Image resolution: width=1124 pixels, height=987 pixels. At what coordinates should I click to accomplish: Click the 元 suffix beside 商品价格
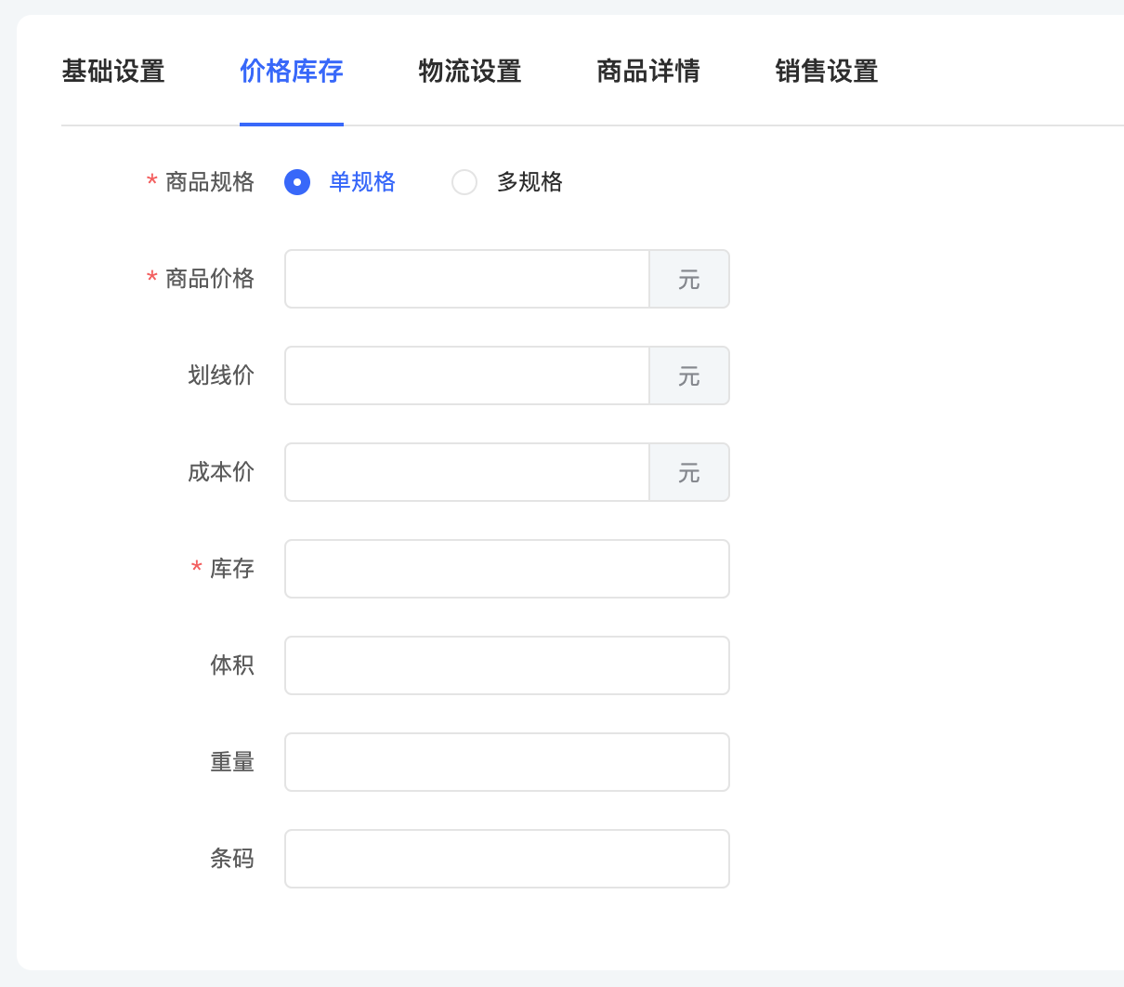(689, 279)
